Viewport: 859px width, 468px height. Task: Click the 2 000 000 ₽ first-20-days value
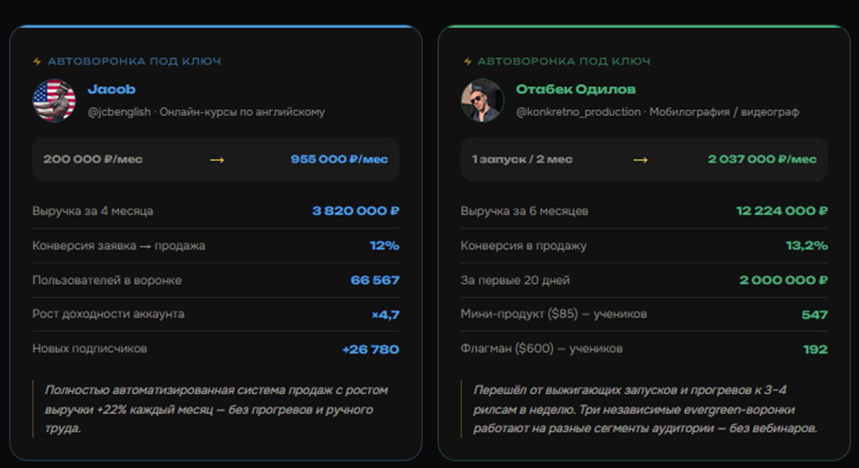click(x=784, y=280)
